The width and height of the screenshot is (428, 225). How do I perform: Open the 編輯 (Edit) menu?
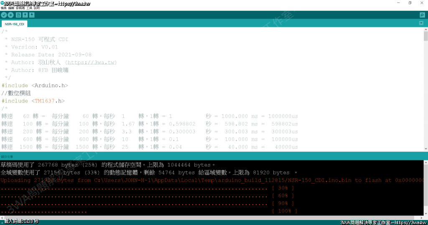tap(12, 8)
